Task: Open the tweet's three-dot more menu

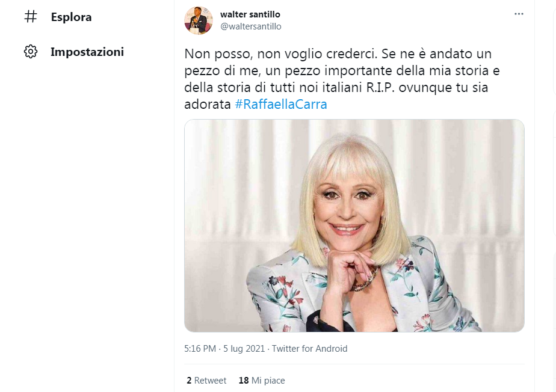Action: click(x=519, y=14)
